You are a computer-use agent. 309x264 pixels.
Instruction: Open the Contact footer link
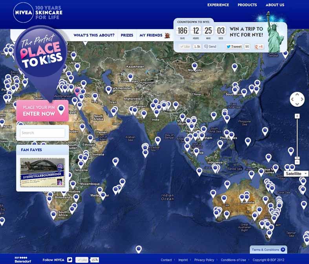(x=166, y=260)
